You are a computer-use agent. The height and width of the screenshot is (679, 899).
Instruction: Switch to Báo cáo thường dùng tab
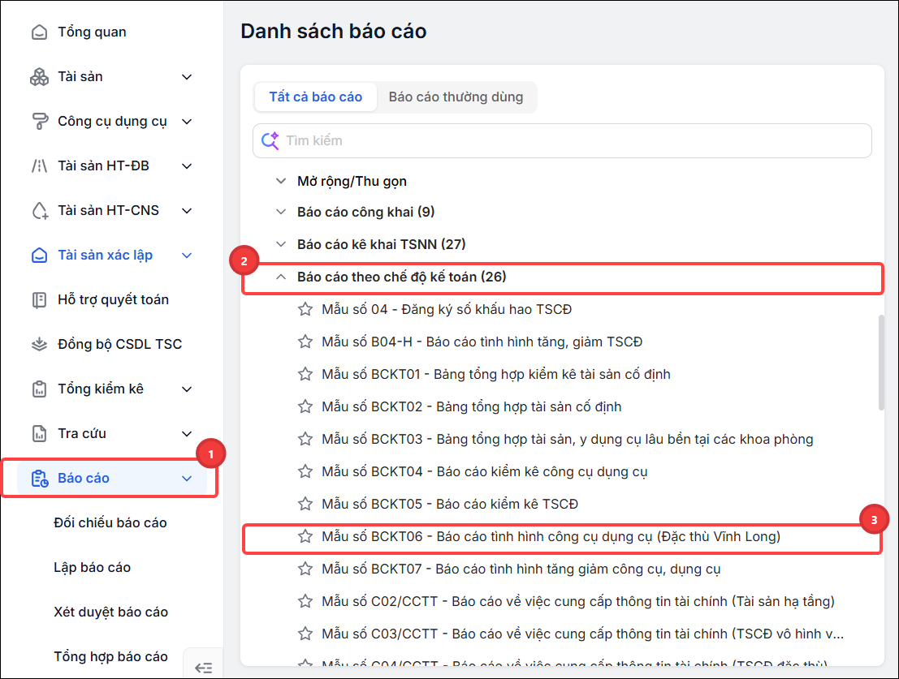(x=456, y=97)
